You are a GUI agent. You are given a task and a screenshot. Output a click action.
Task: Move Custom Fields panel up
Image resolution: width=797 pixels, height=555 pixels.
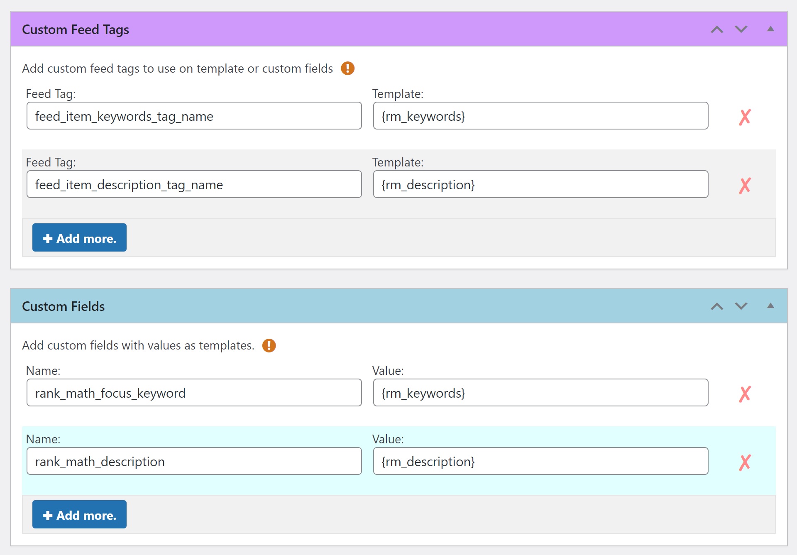[x=717, y=306]
